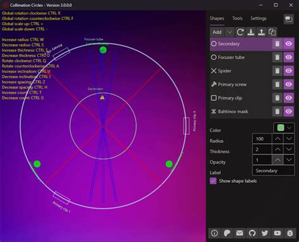Click the email contact icon
Viewport: 299px width, 242px height.
click(x=240, y=233)
